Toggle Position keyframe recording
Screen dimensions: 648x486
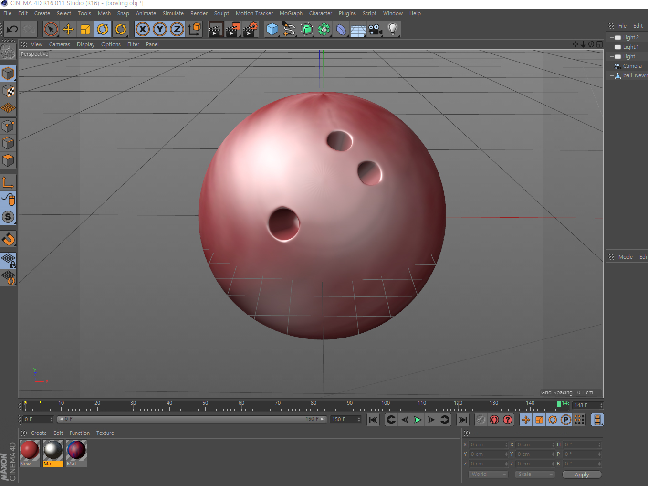pos(526,420)
